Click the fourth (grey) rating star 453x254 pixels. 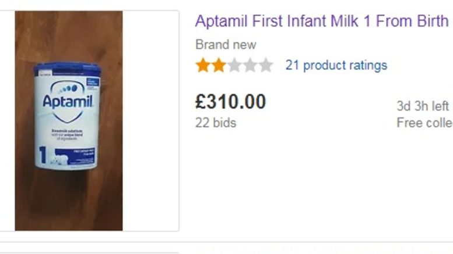(x=250, y=65)
